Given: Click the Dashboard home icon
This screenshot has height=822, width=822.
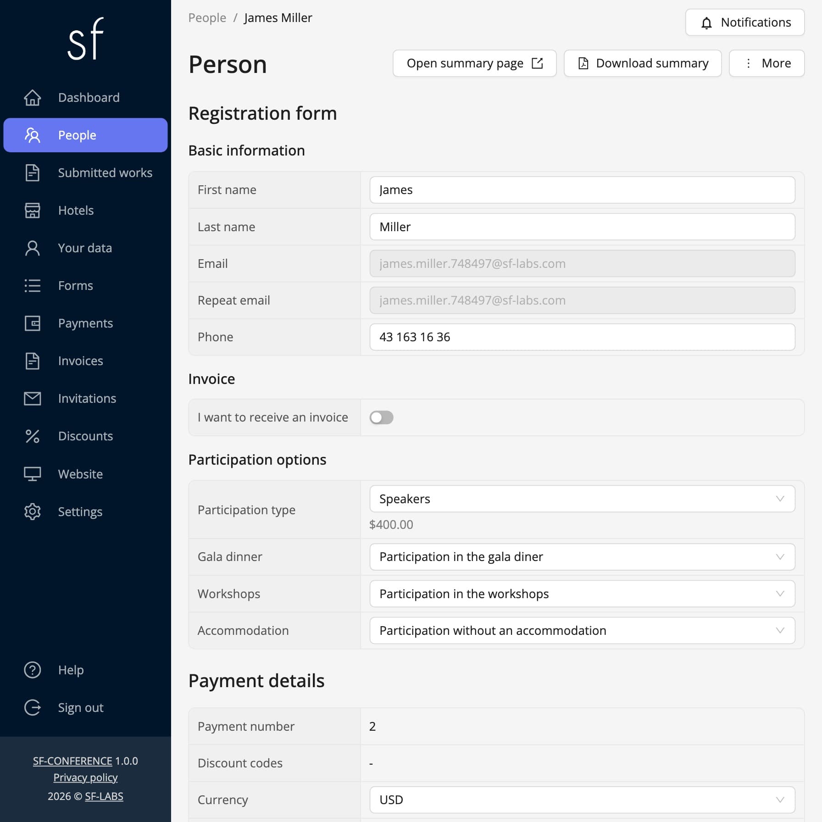Looking at the screenshot, I should point(32,98).
